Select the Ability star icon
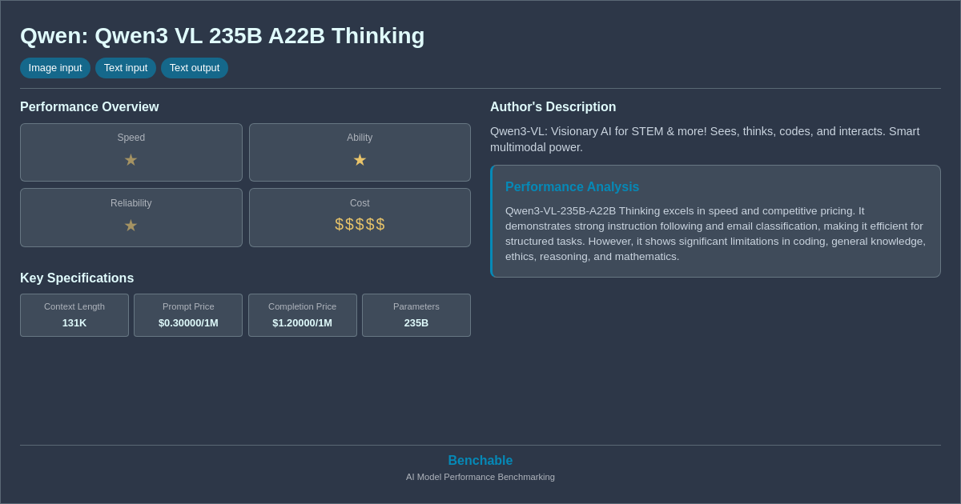Screen dimensions: 961x504 tap(360, 160)
